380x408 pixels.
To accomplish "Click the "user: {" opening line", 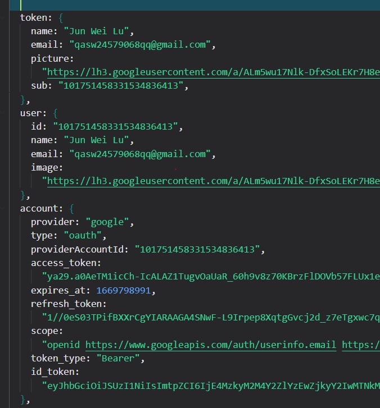I will [39, 113].
